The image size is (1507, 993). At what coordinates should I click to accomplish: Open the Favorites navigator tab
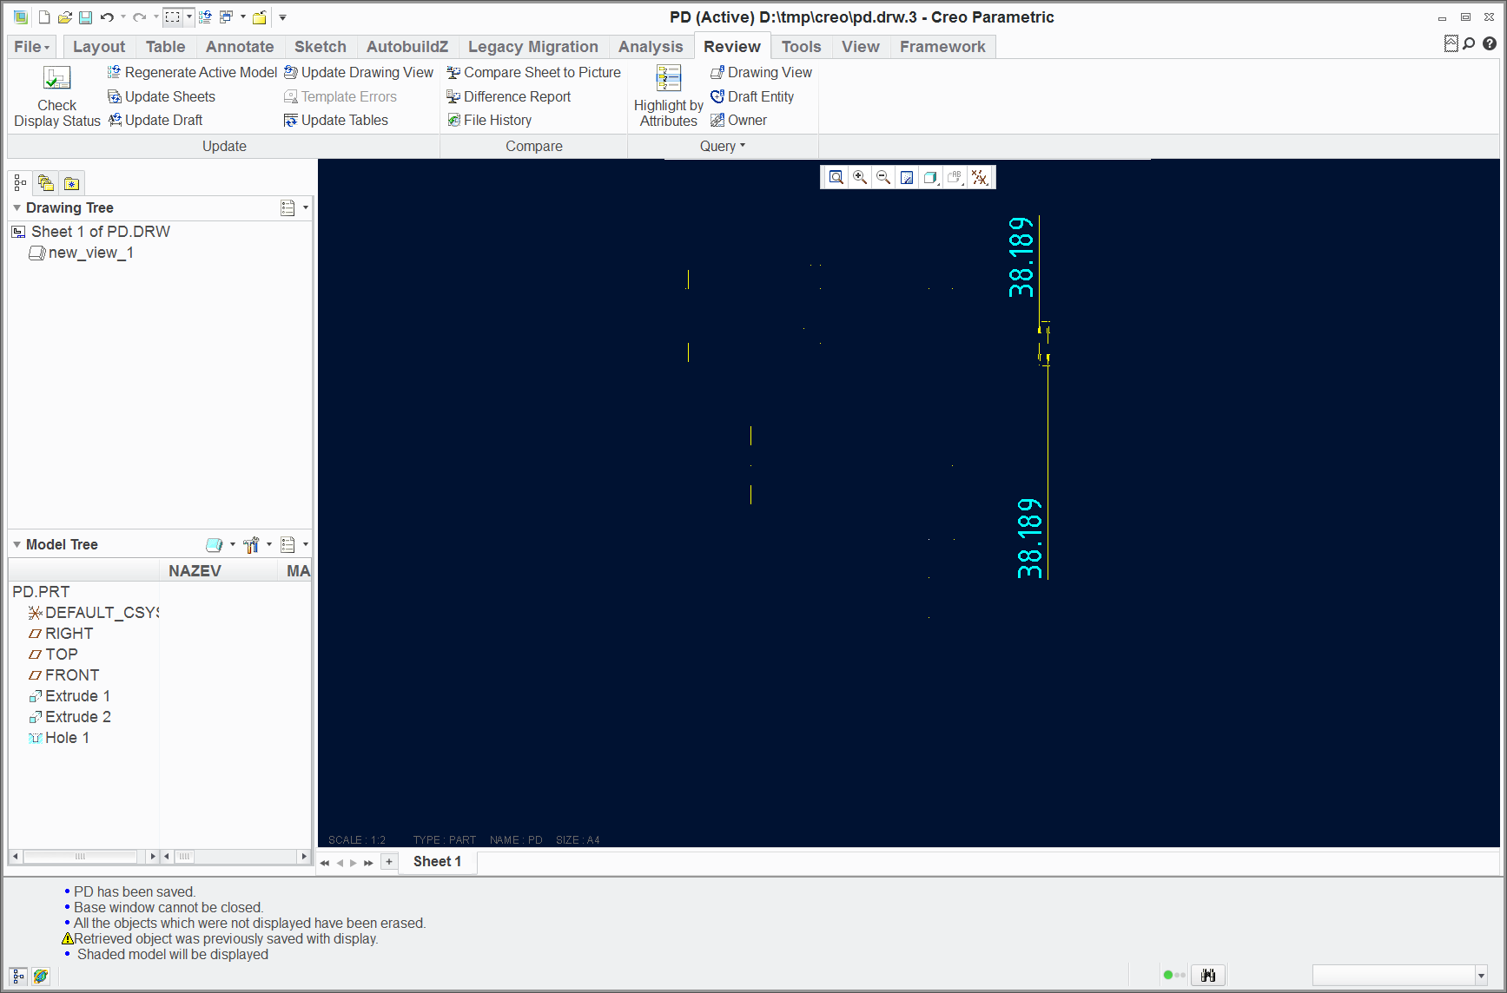click(71, 183)
